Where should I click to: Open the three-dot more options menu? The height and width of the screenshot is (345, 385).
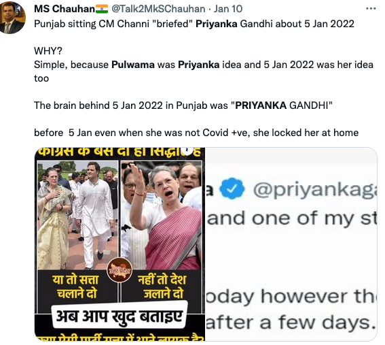(x=371, y=9)
